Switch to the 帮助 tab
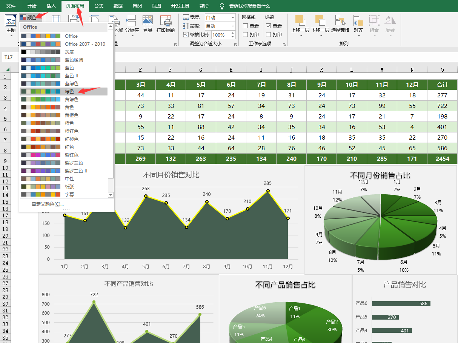The image size is (458, 343). pyautogui.click(x=204, y=6)
